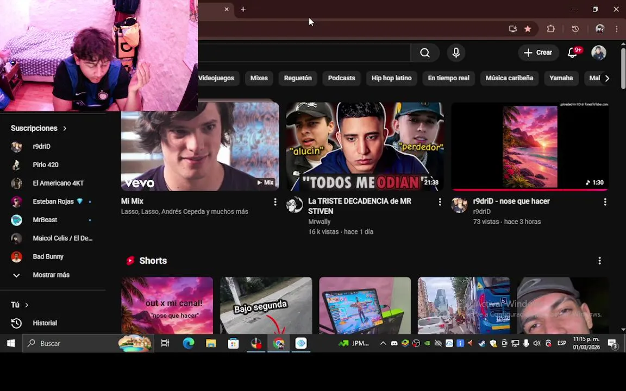
Task: Click the Windows Buscar search box
Action: point(88,343)
